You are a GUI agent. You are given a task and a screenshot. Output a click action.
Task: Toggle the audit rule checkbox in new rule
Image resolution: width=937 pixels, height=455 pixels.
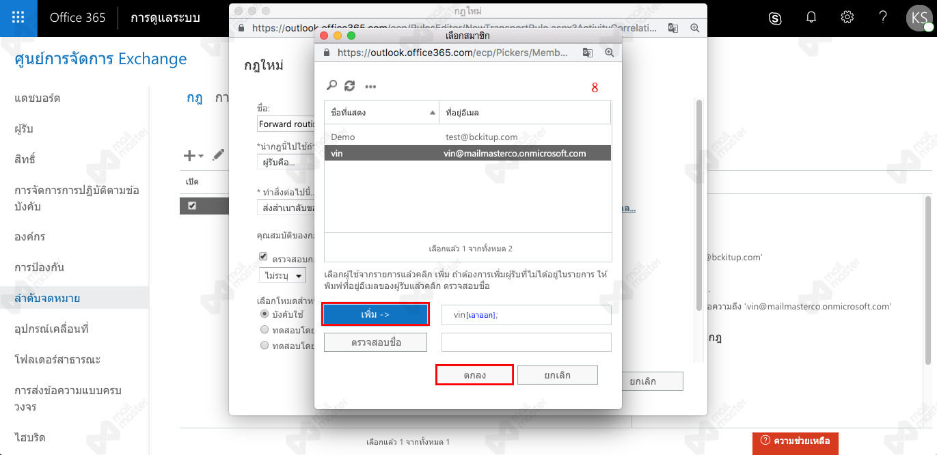pyautogui.click(x=263, y=257)
